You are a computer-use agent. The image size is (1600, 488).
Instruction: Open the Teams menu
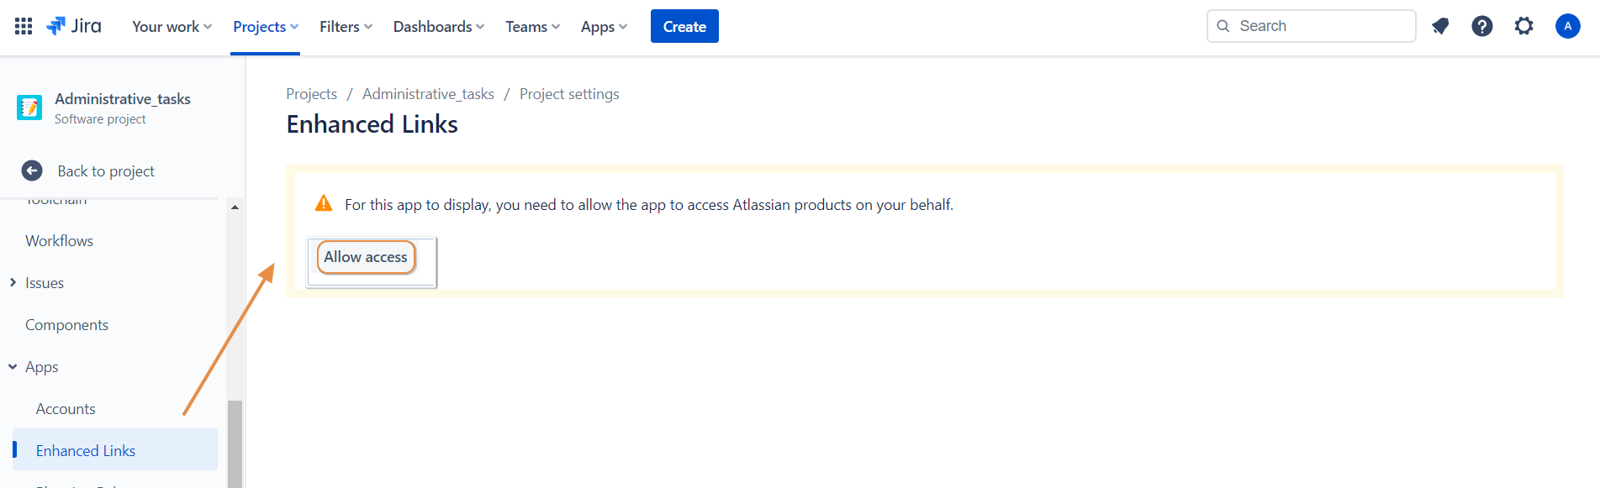[532, 27]
